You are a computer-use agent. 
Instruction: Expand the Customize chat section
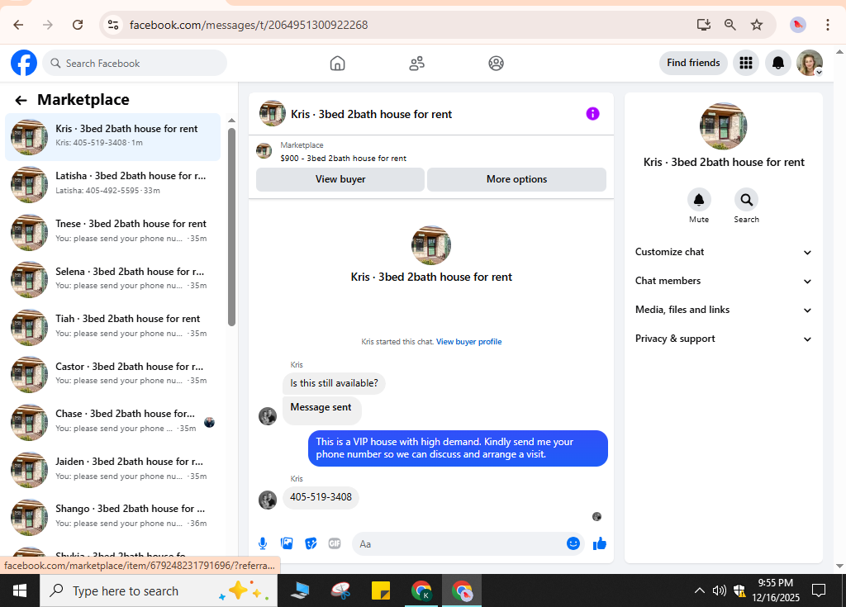tap(723, 252)
